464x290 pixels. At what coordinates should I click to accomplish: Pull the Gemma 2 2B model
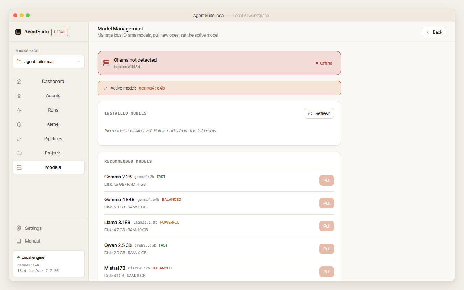(x=327, y=181)
